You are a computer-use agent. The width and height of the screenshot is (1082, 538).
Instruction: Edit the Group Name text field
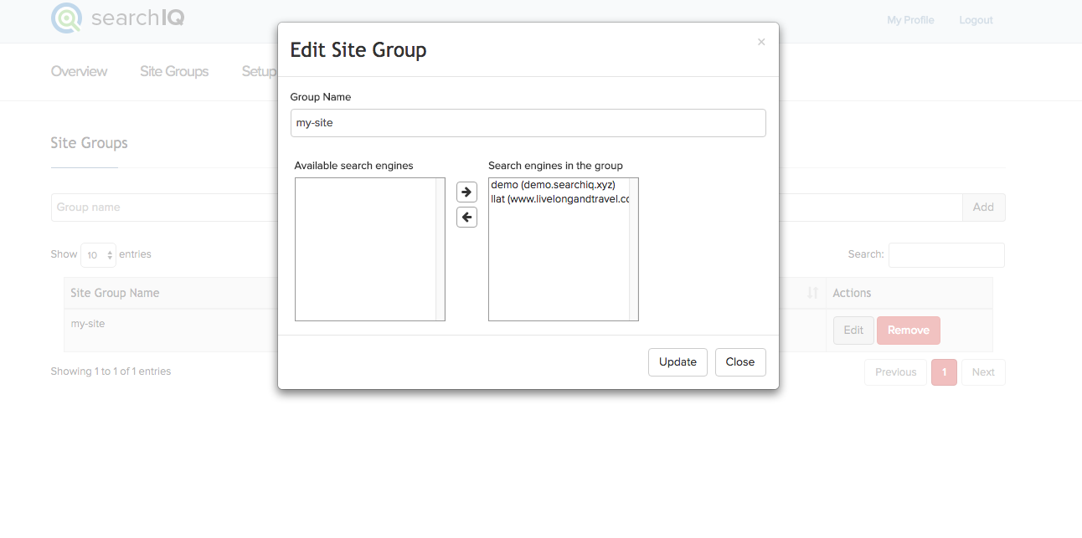coord(528,123)
